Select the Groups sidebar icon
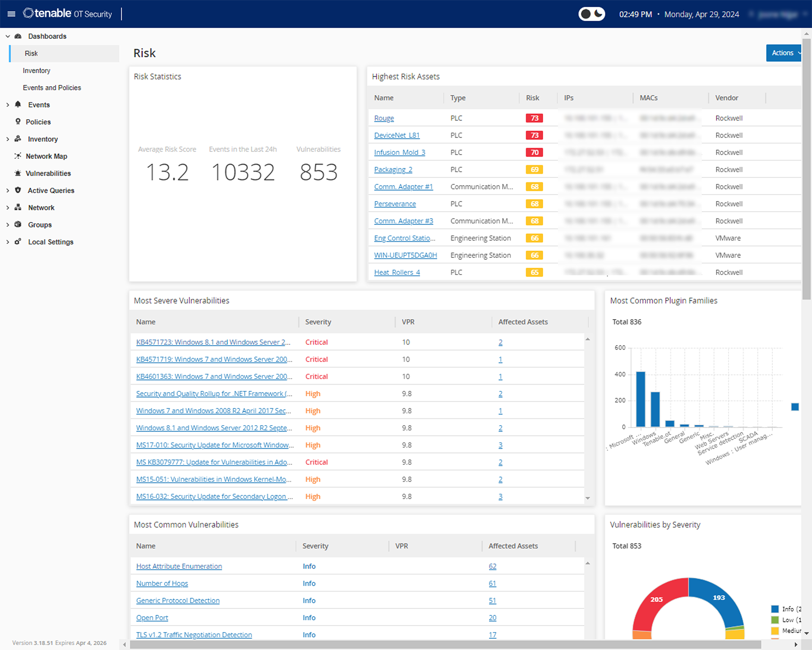The width and height of the screenshot is (812, 650). (x=18, y=224)
